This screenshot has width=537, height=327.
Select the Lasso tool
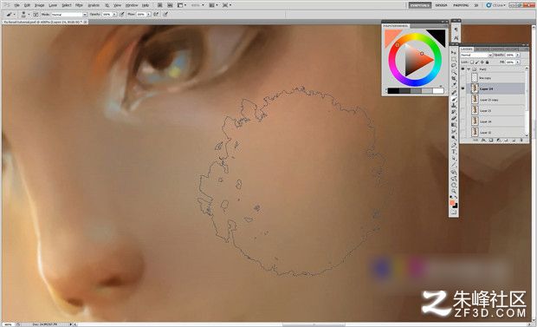click(x=454, y=65)
